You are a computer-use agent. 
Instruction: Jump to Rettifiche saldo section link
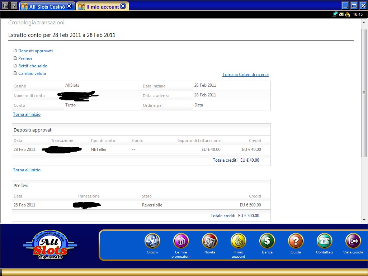[33, 66]
